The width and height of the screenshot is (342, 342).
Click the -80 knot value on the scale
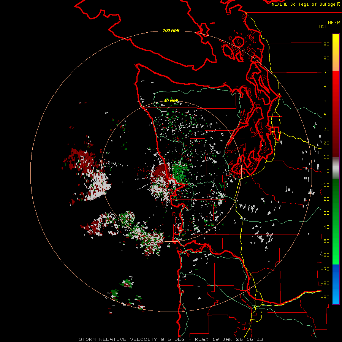325,283
